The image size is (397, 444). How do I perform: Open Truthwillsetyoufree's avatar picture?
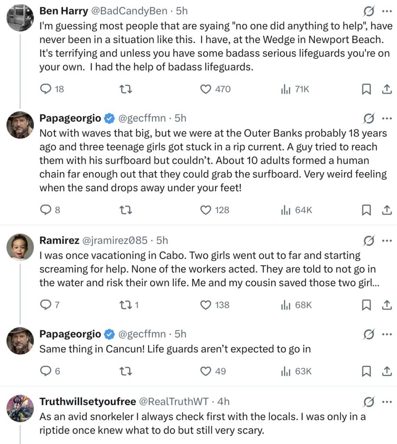[20, 408]
